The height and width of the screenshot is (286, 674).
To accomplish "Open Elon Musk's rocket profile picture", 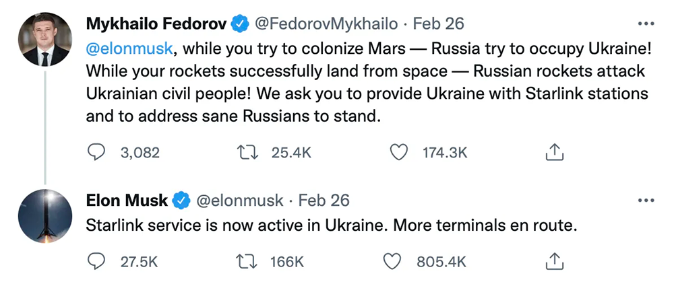I will [x=45, y=217].
